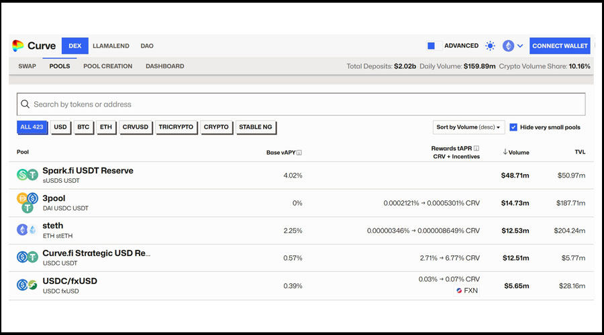Open the 3pool pool link
The width and height of the screenshot is (604, 335).
(x=54, y=198)
